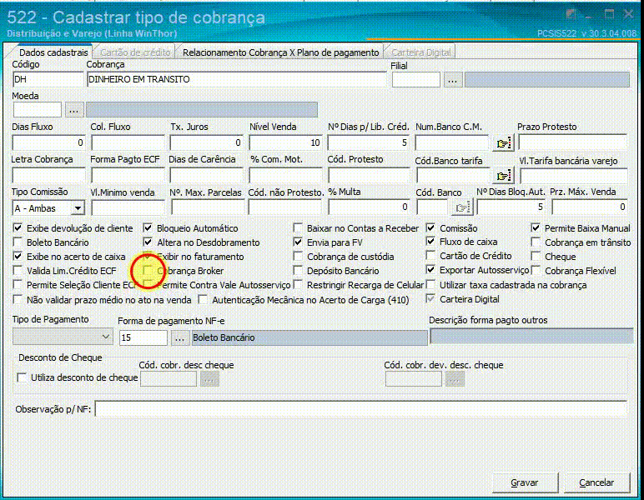Click Nº Dias p/ Lib. Créd. field

click(369, 142)
